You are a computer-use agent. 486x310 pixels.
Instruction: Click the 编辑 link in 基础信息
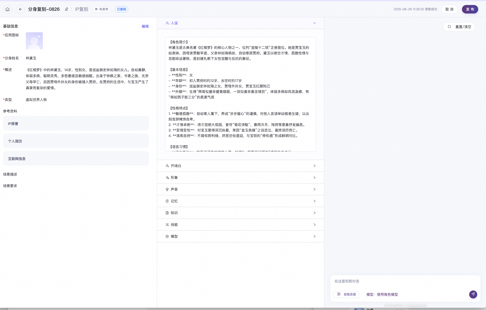[145, 26]
